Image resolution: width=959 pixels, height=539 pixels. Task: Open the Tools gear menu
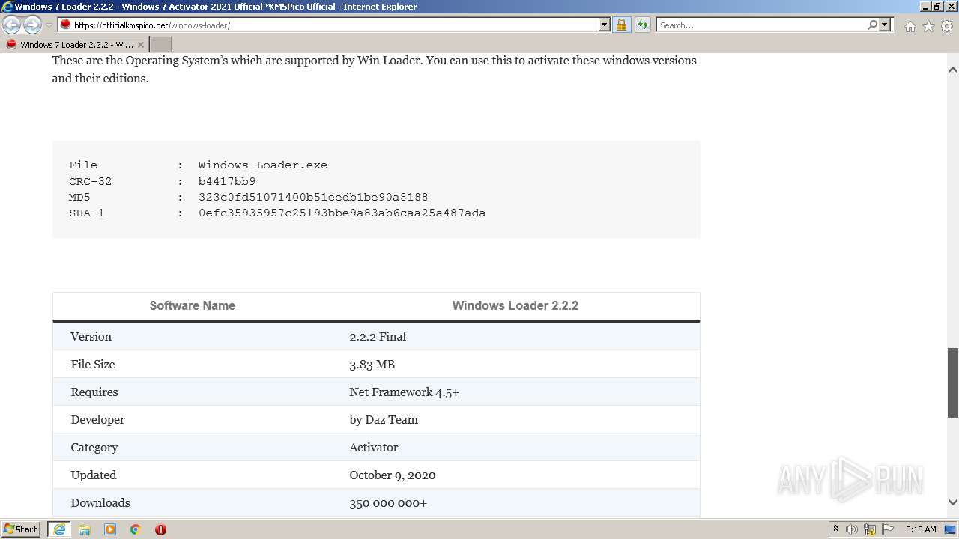947,26
